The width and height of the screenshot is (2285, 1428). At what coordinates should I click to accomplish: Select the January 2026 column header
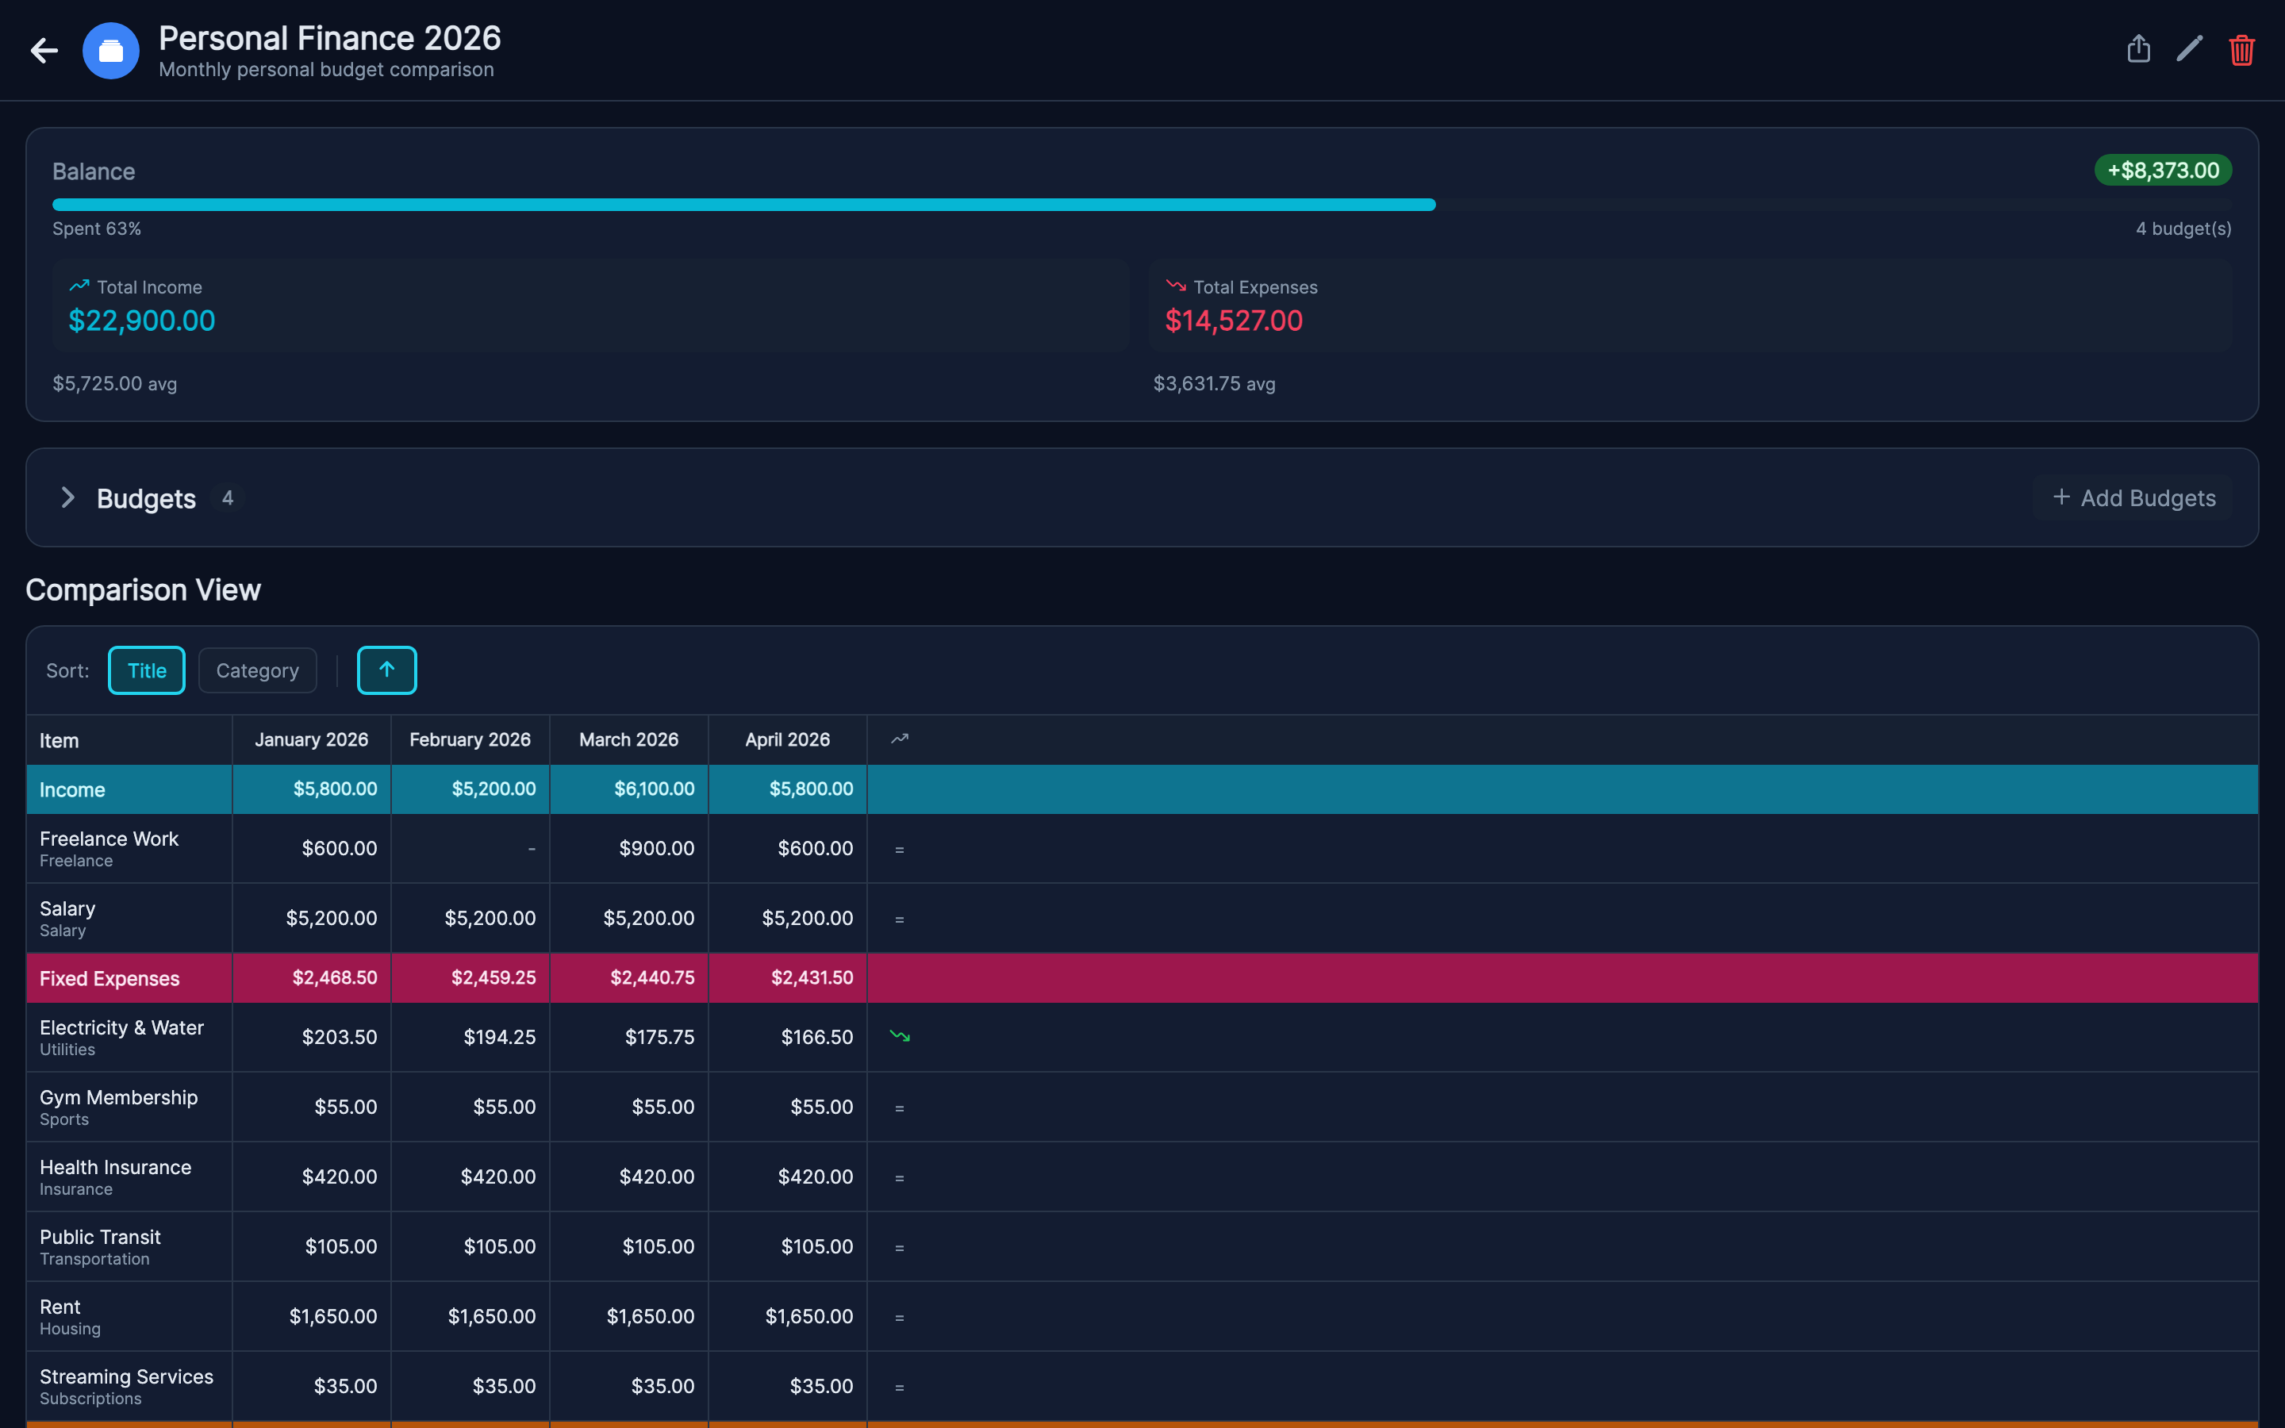pos(312,739)
